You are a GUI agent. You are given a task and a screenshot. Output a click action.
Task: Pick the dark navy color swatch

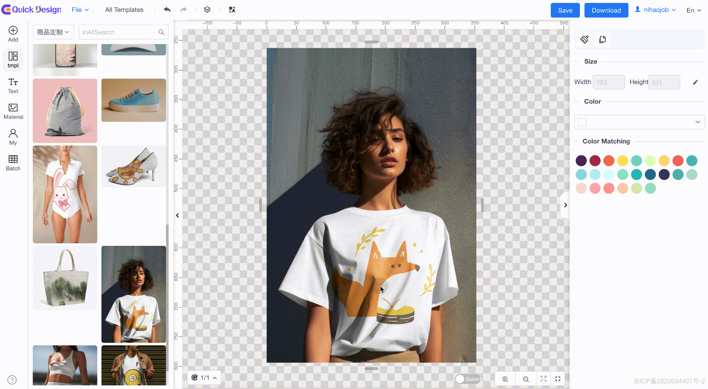click(664, 174)
